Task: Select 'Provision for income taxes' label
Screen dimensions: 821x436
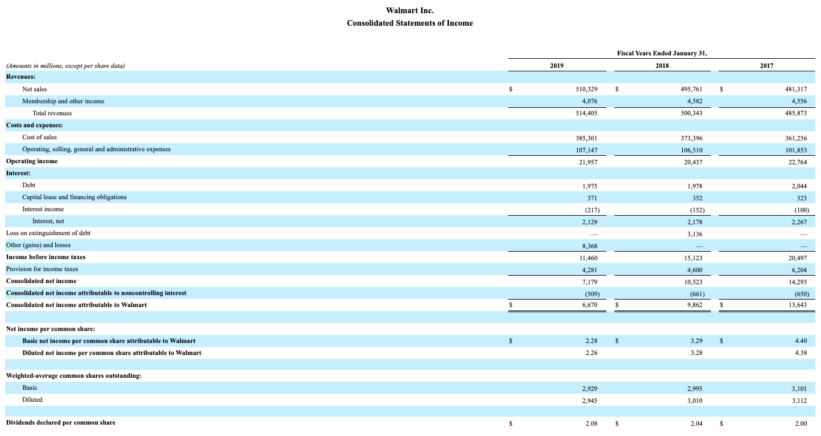Action: point(42,269)
